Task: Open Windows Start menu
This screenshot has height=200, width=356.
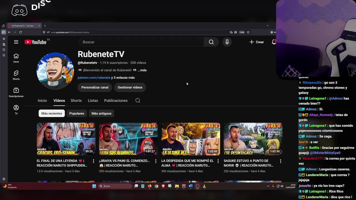Action: click(94, 186)
